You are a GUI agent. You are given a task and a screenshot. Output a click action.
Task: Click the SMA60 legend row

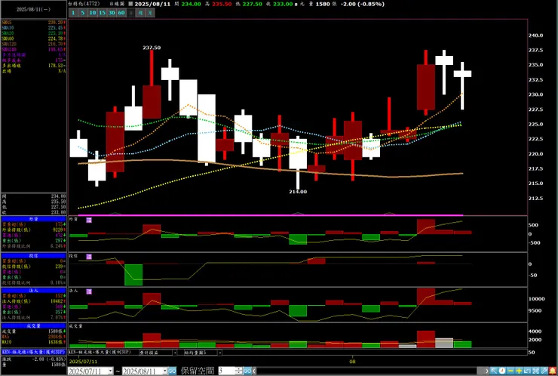click(33, 39)
